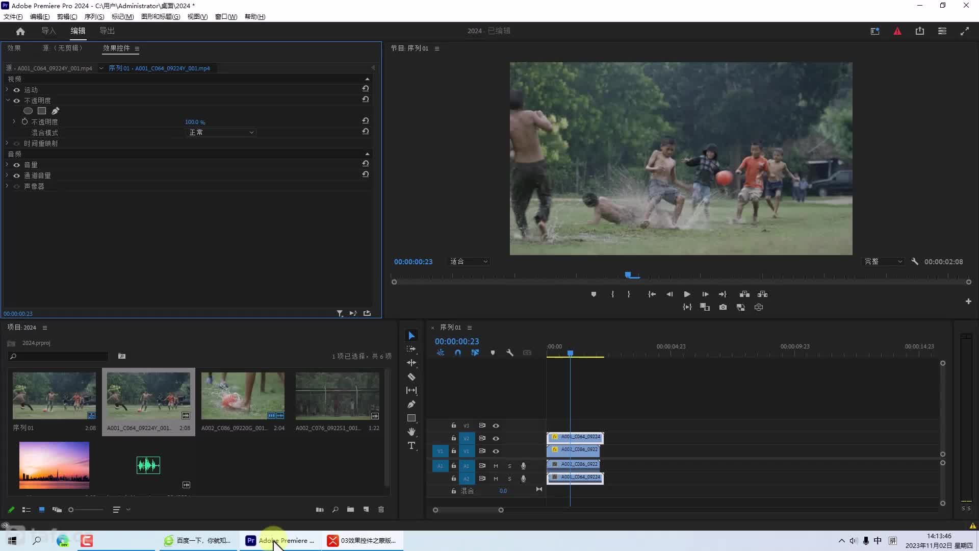Open the 窗口(W) menu
The height and width of the screenshot is (551, 979).
click(x=226, y=17)
